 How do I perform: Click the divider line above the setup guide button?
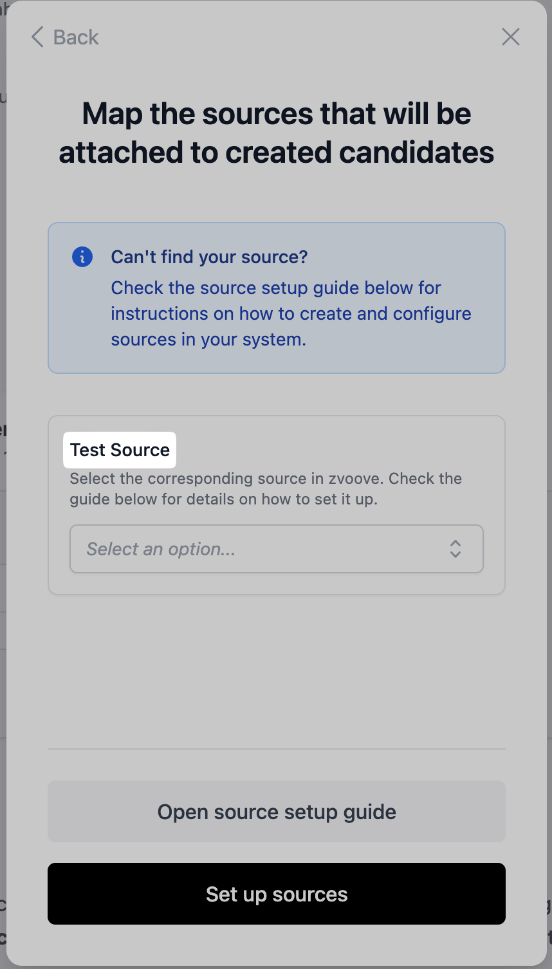(x=276, y=749)
